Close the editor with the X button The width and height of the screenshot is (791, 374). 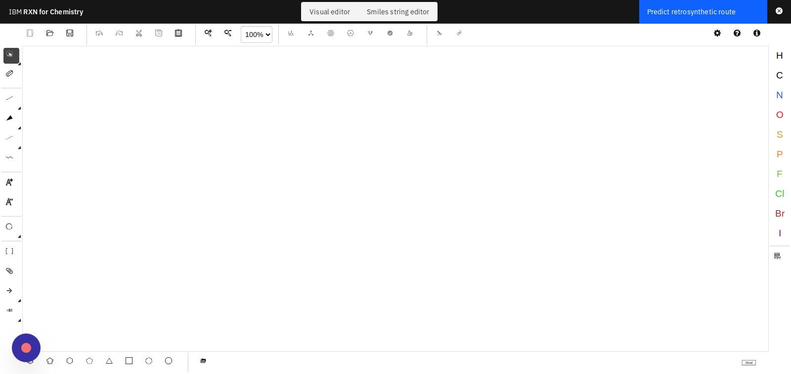click(779, 11)
